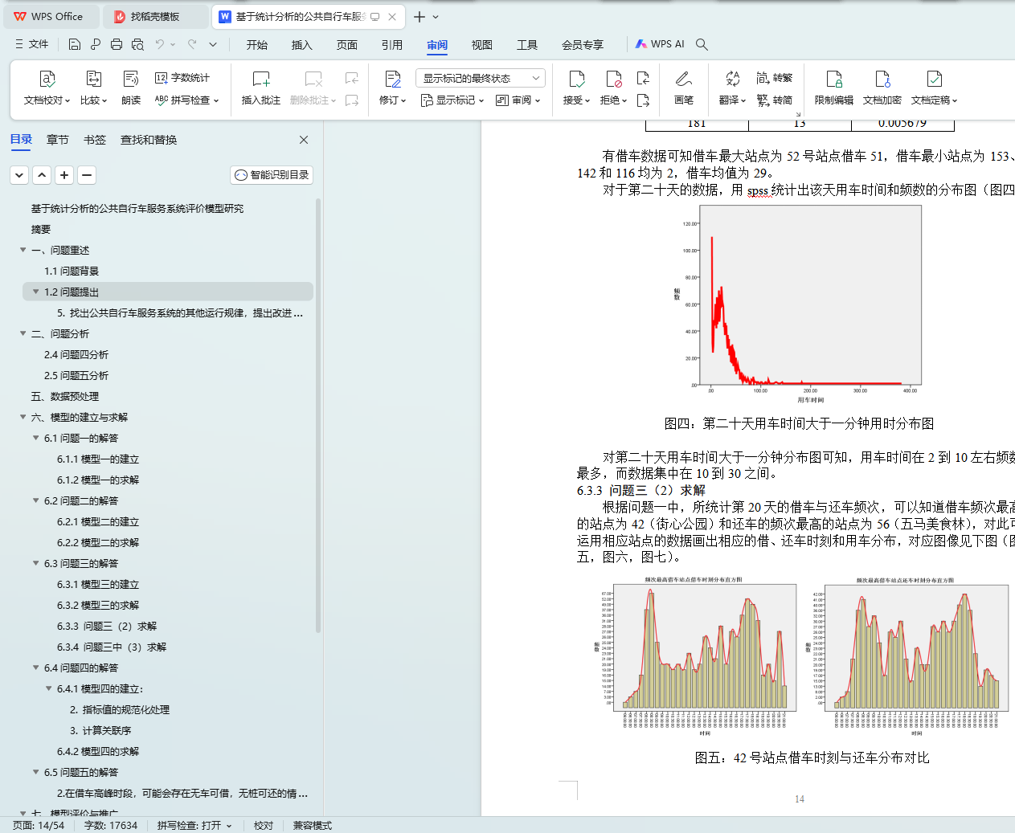The height and width of the screenshot is (833, 1015).
Task: Click the search magnifier beside WPS AI
Action: (x=702, y=44)
